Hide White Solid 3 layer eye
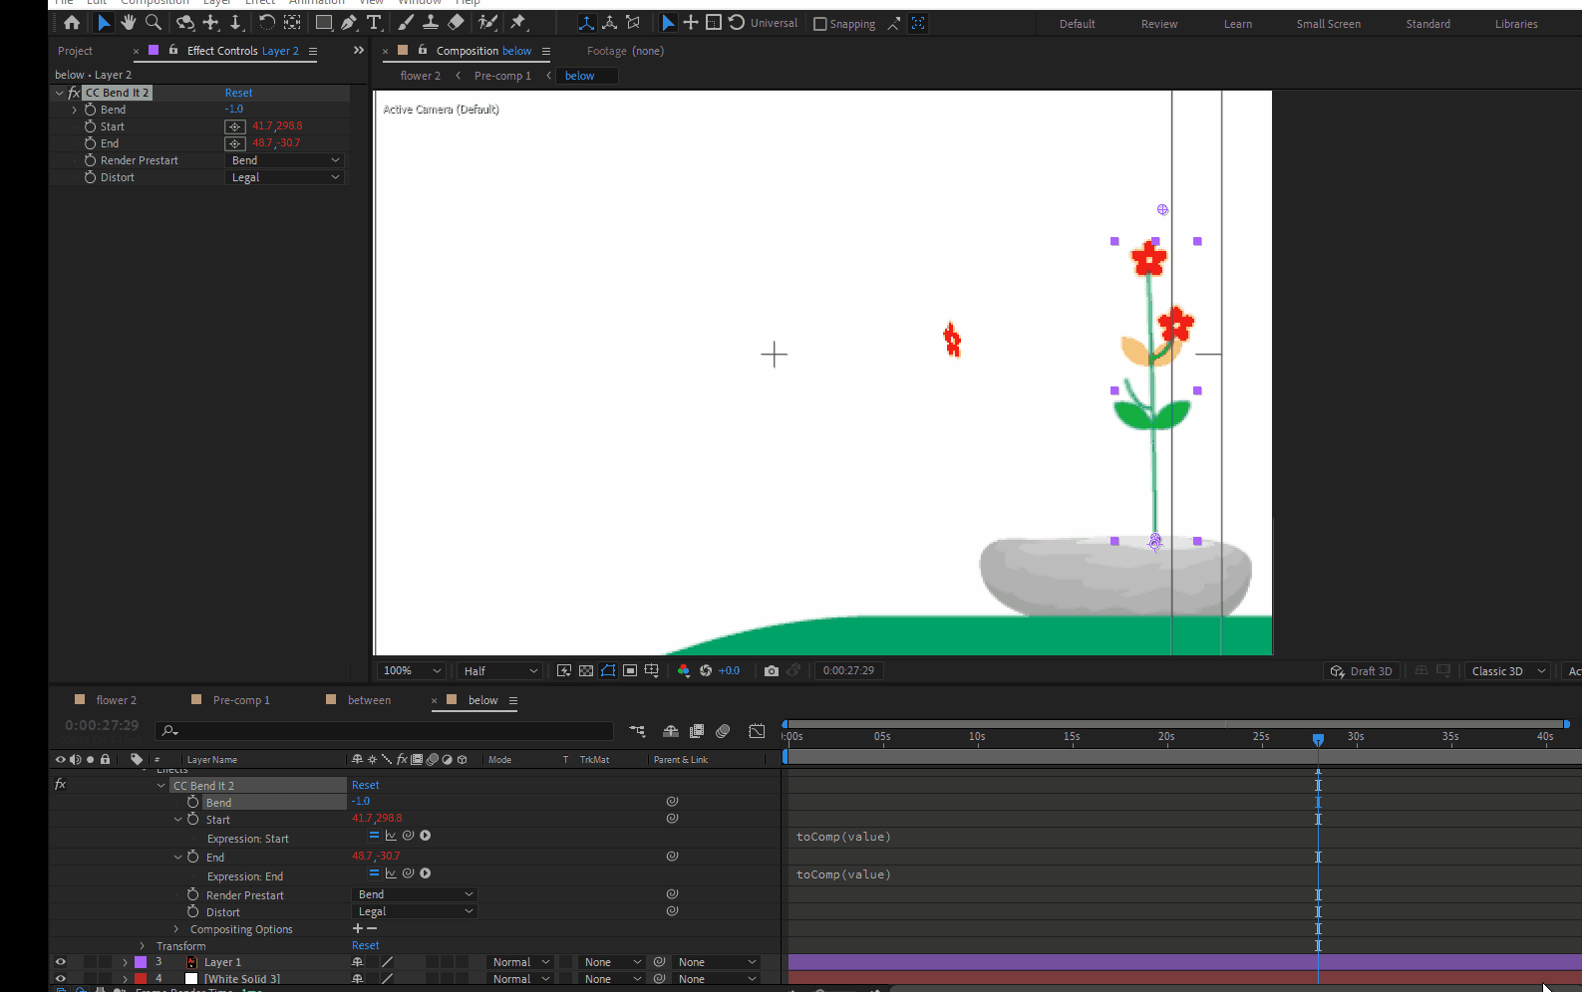This screenshot has height=992, width=1582. [60, 979]
